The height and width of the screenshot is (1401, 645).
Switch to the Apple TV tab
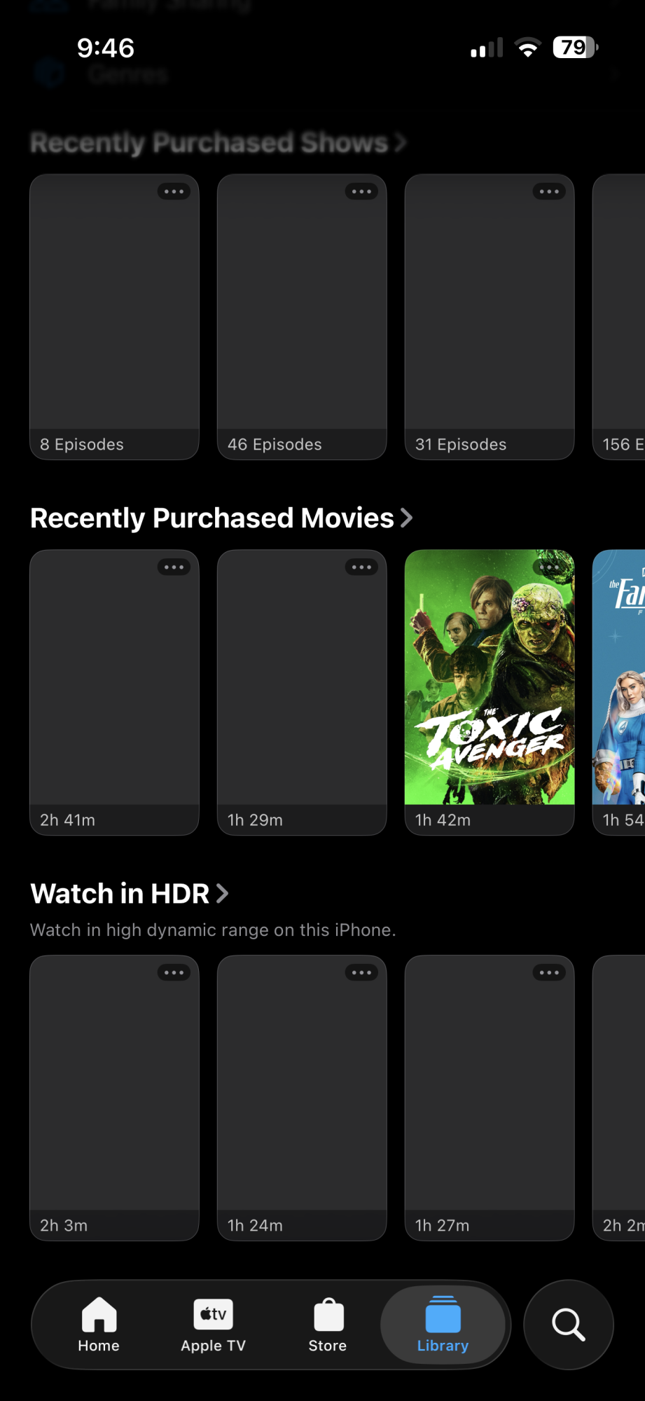[x=213, y=1324]
